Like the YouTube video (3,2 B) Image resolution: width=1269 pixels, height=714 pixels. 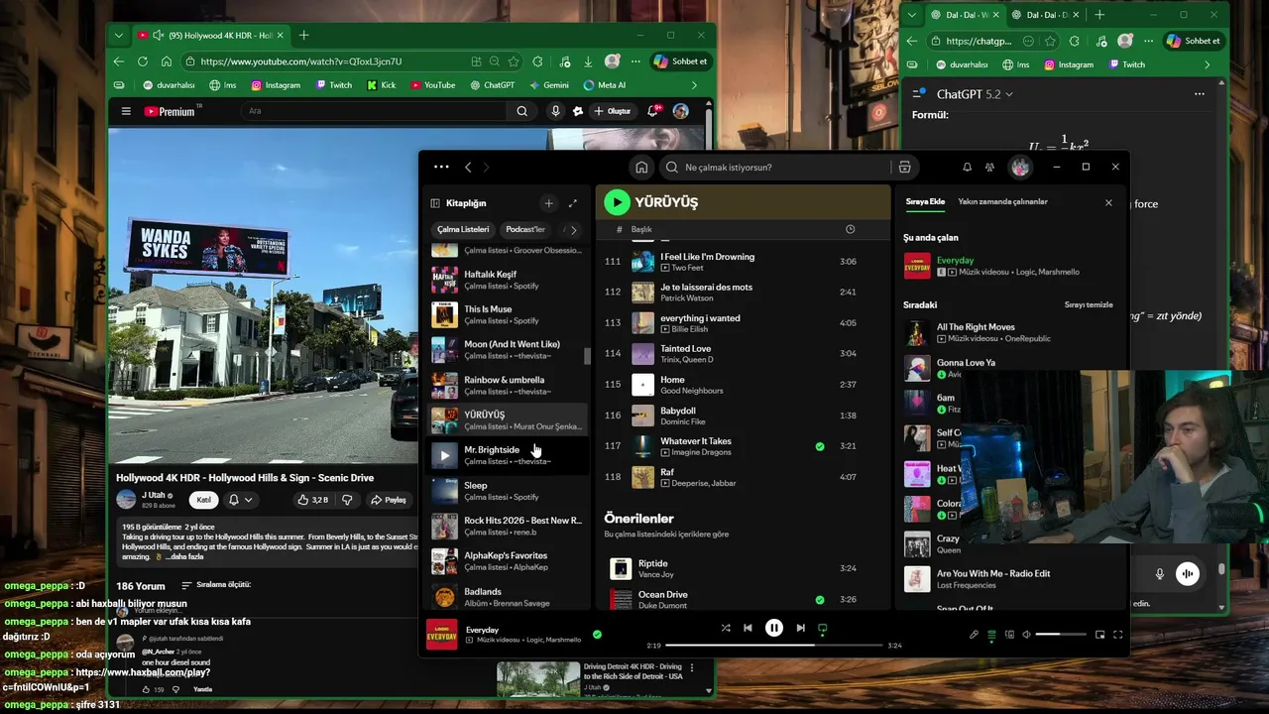coord(313,500)
